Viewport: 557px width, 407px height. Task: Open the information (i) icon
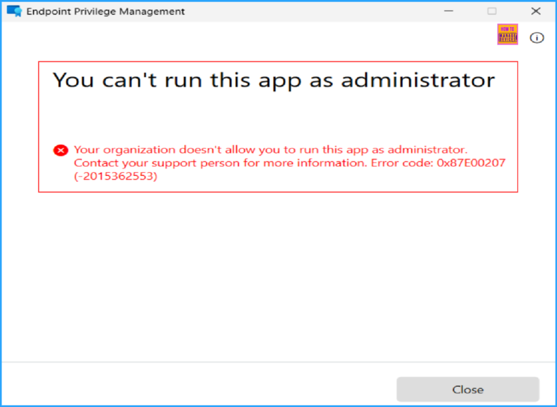[x=537, y=38]
